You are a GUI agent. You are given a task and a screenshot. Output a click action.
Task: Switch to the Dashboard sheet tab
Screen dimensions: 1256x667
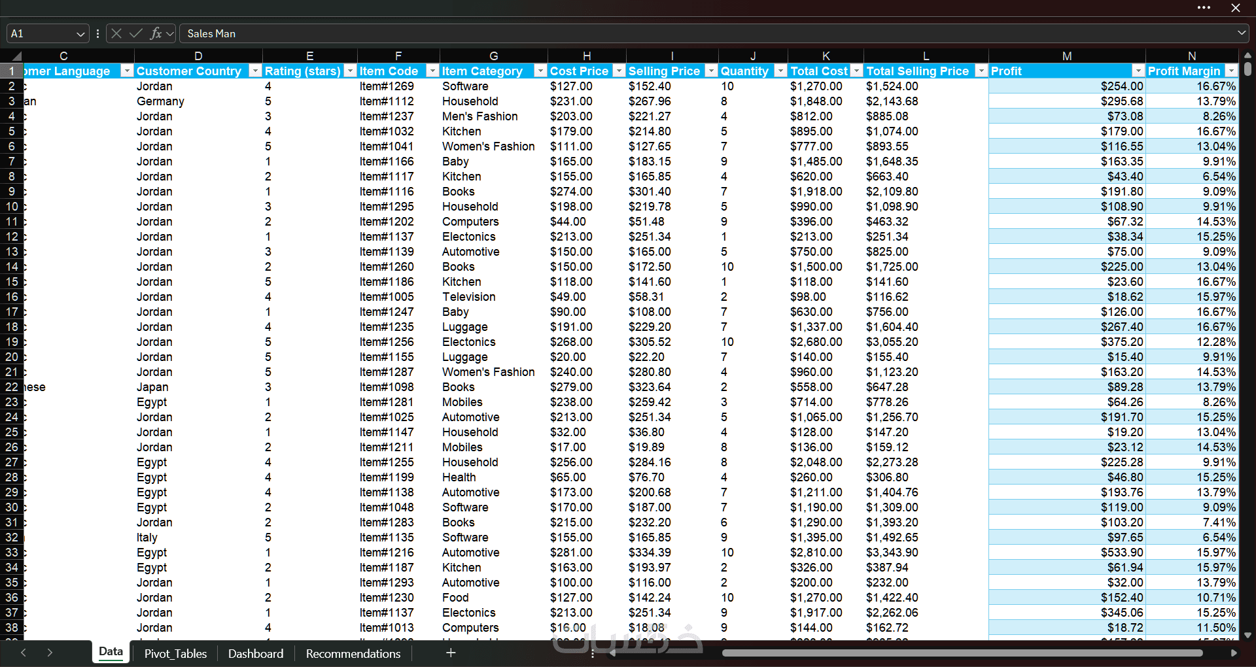pos(256,653)
